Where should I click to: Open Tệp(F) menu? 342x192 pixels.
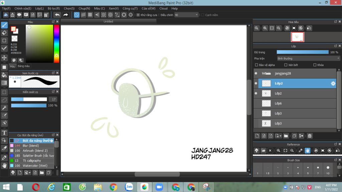click(x=6, y=8)
